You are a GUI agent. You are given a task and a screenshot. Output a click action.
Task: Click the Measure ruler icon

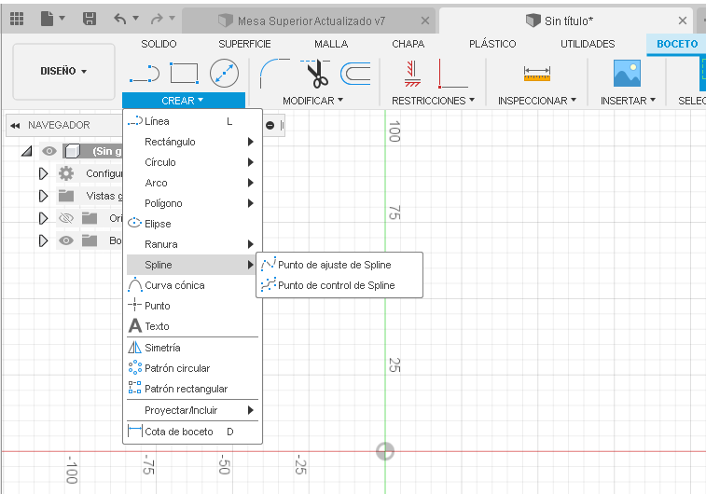536,74
